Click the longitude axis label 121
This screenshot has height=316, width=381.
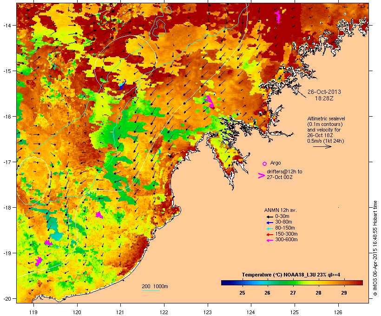(x=120, y=312)
